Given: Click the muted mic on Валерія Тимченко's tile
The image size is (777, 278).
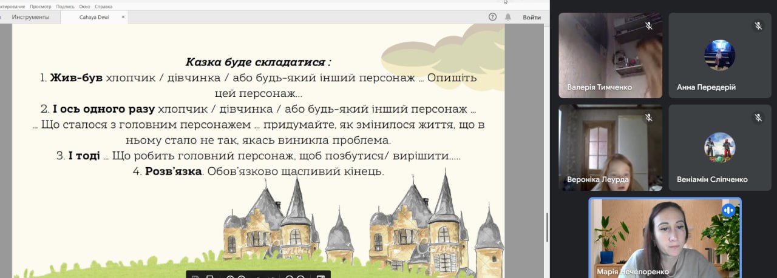Looking at the screenshot, I should 648,26.
